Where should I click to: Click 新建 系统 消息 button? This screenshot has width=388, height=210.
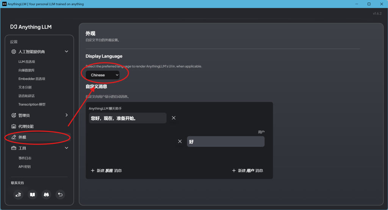[x=106, y=171]
